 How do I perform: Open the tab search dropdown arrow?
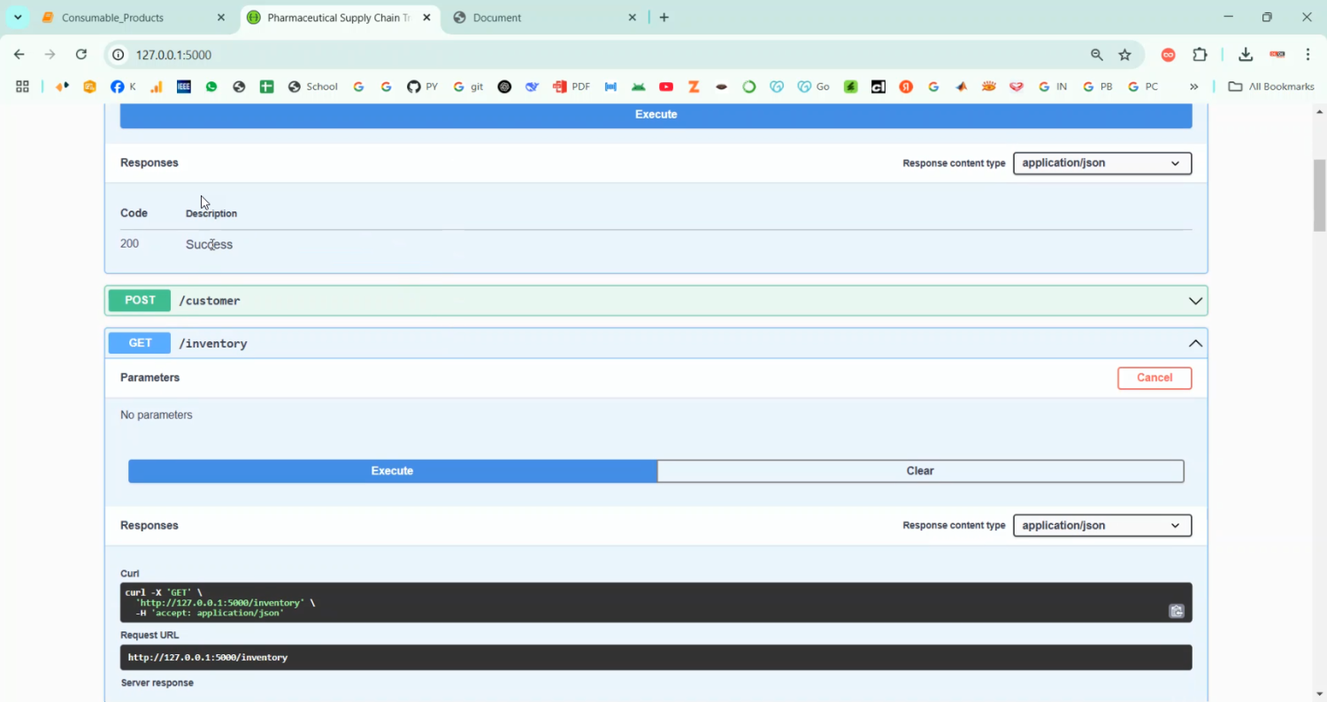[17, 17]
